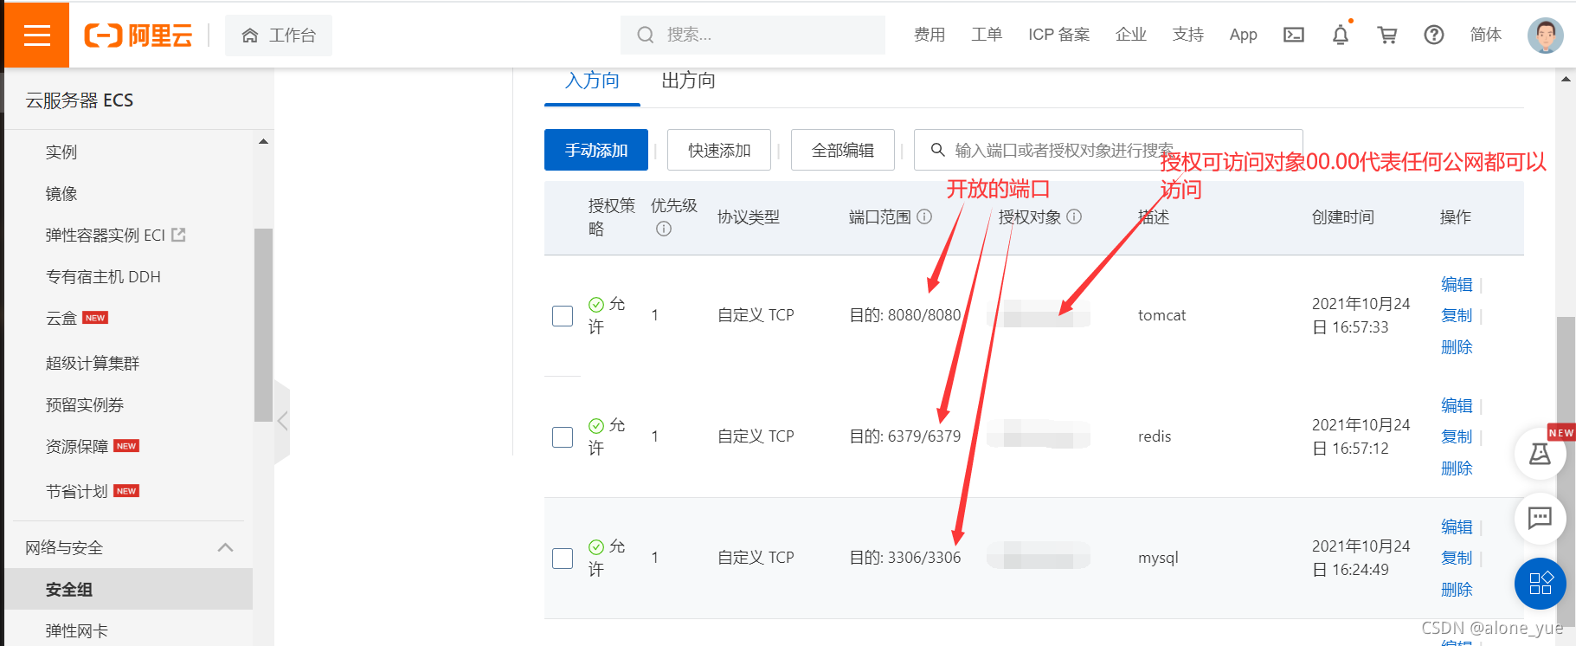The width and height of the screenshot is (1576, 646).
Task: Open the lab flask floating icon
Action: pyautogui.click(x=1541, y=454)
